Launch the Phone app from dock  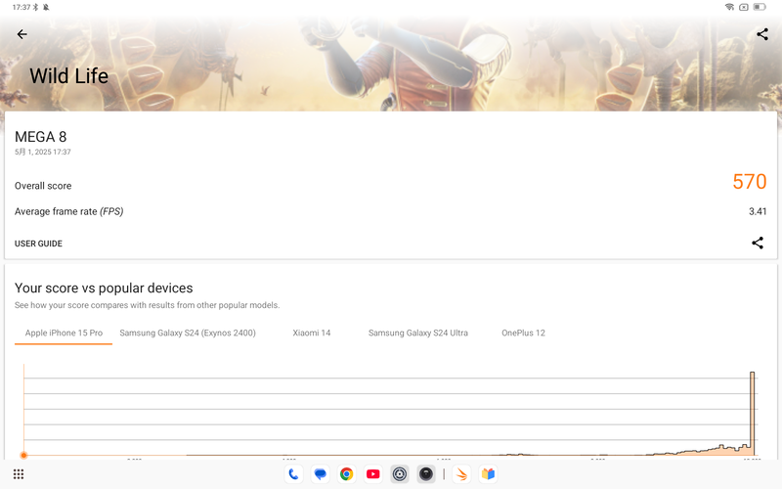(x=294, y=474)
